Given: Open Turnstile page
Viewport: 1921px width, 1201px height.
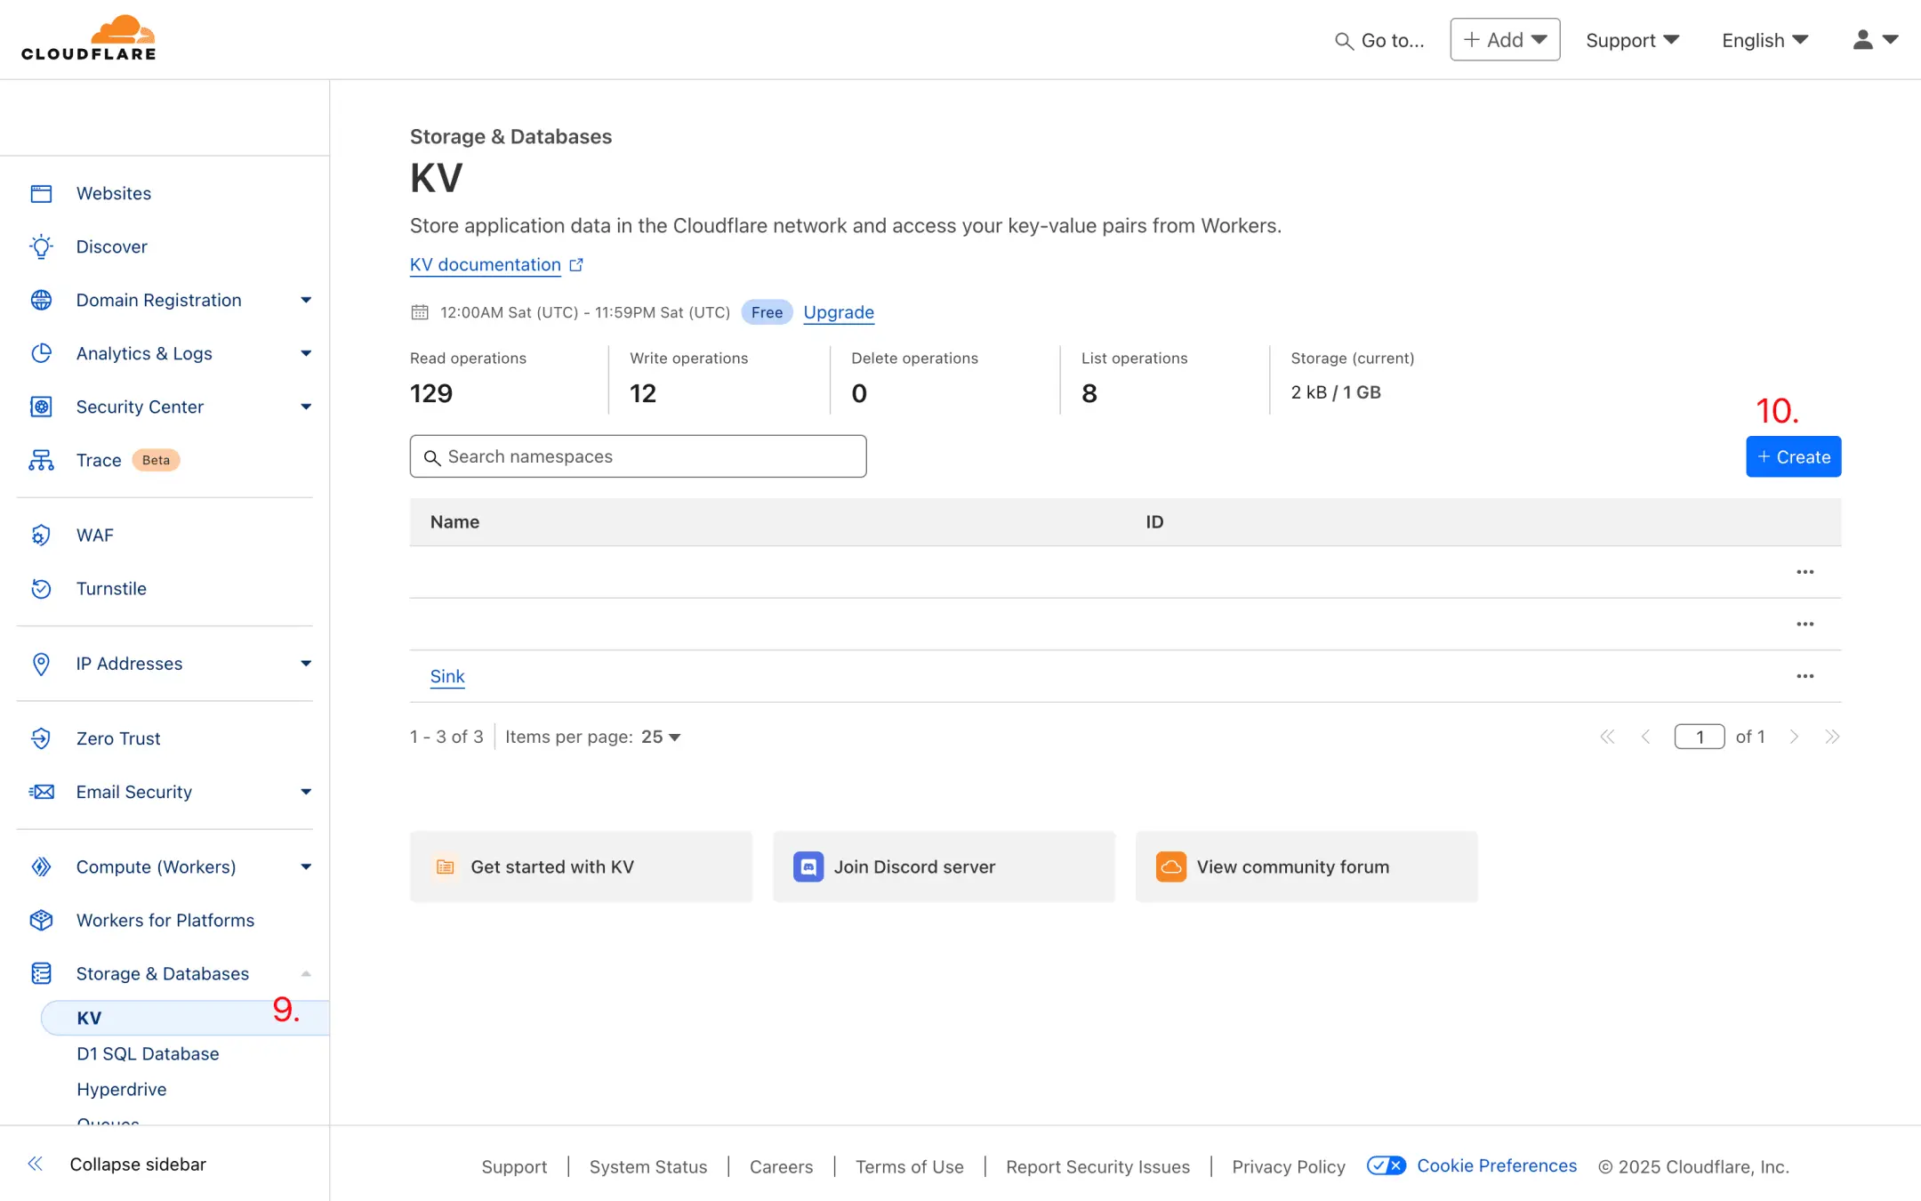Looking at the screenshot, I should pyautogui.click(x=111, y=589).
